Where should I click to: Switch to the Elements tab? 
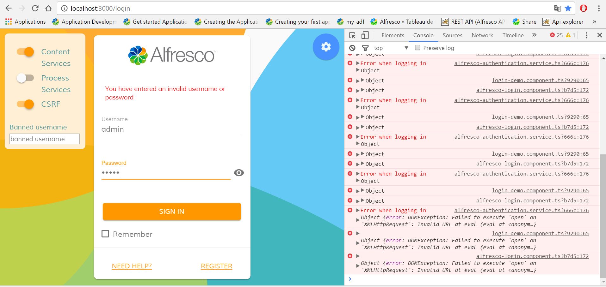[x=393, y=35]
